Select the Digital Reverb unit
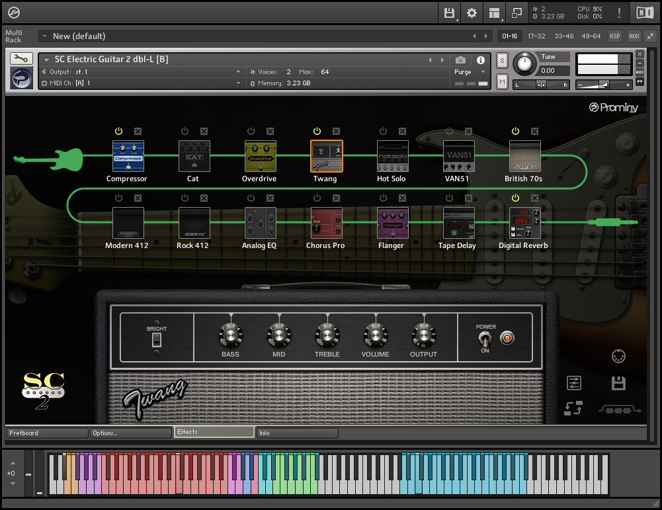The height and width of the screenshot is (510, 662). tap(525, 223)
